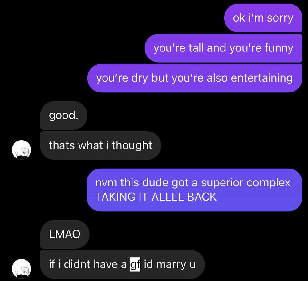Click the word "marry" in the last message
Viewport: 308px width, 281px height.
(171, 264)
